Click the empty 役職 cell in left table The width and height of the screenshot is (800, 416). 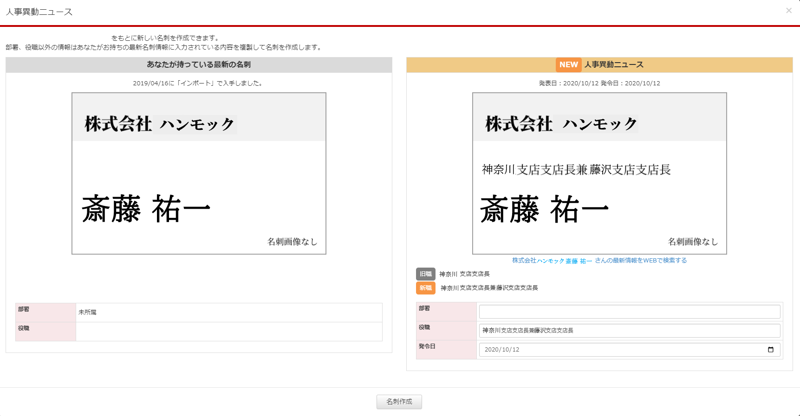pos(228,332)
